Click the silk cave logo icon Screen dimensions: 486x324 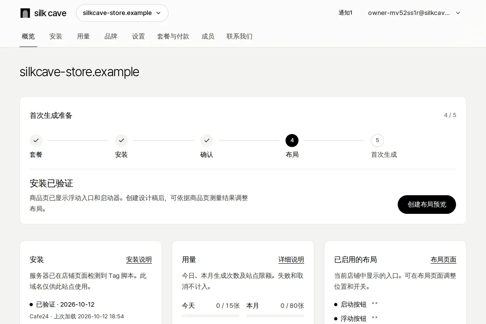pos(25,13)
